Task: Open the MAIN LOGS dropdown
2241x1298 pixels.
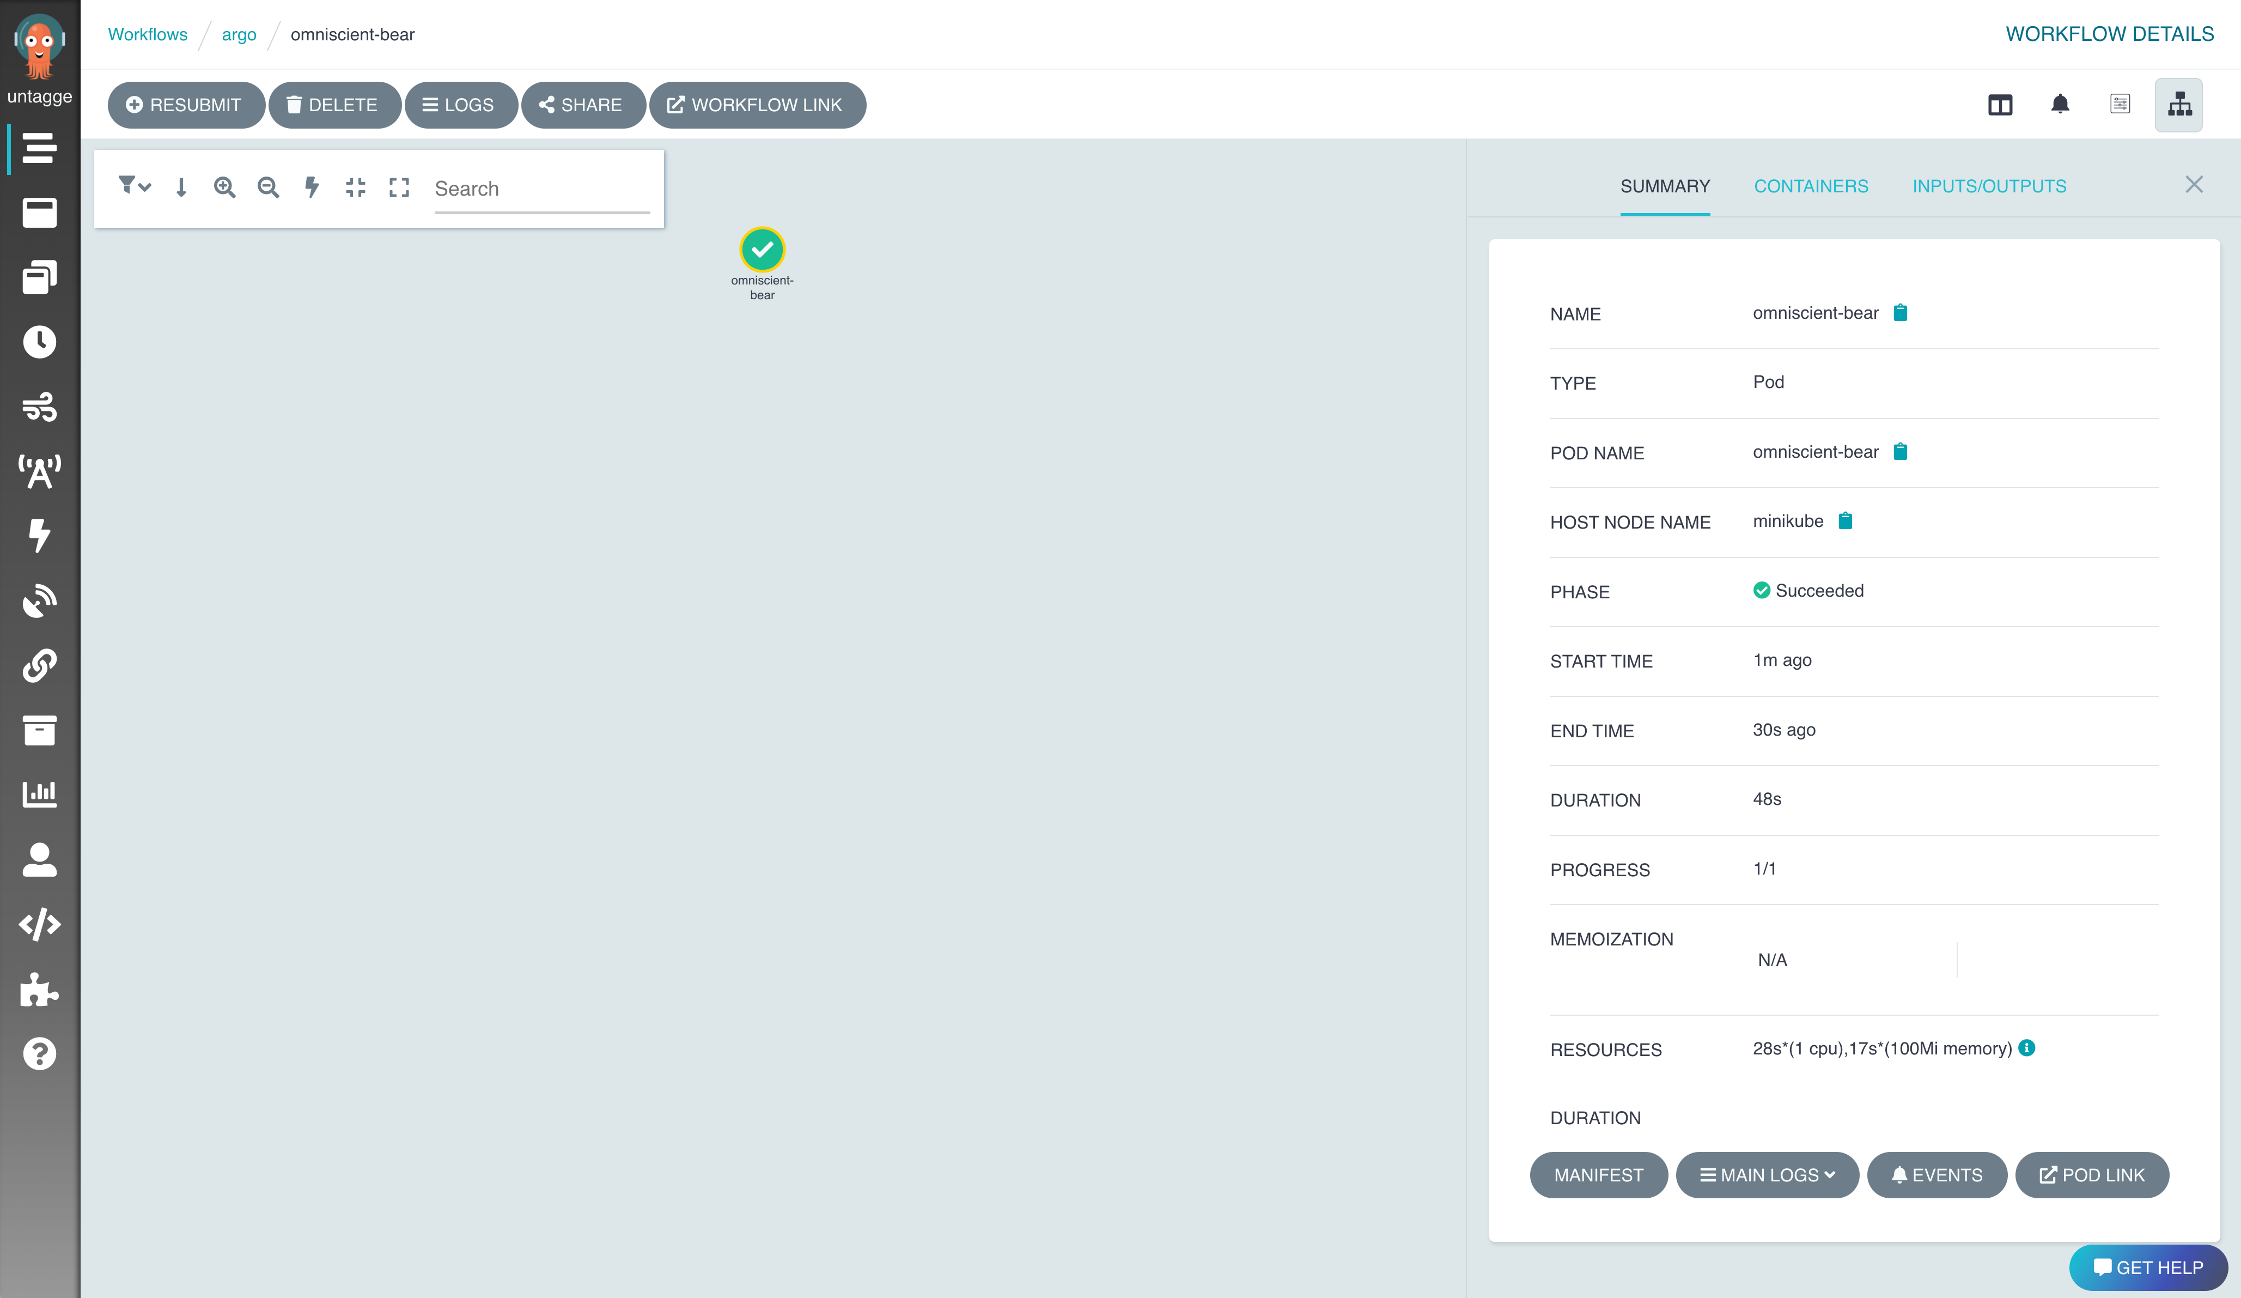Action: point(1767,1175)
